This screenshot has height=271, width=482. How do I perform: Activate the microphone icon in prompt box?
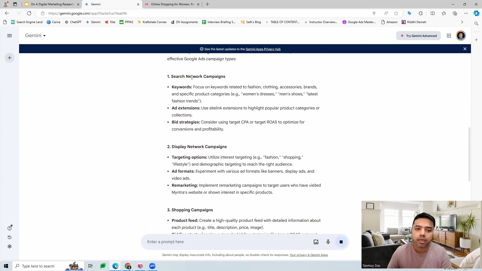[x=328, y=242]
